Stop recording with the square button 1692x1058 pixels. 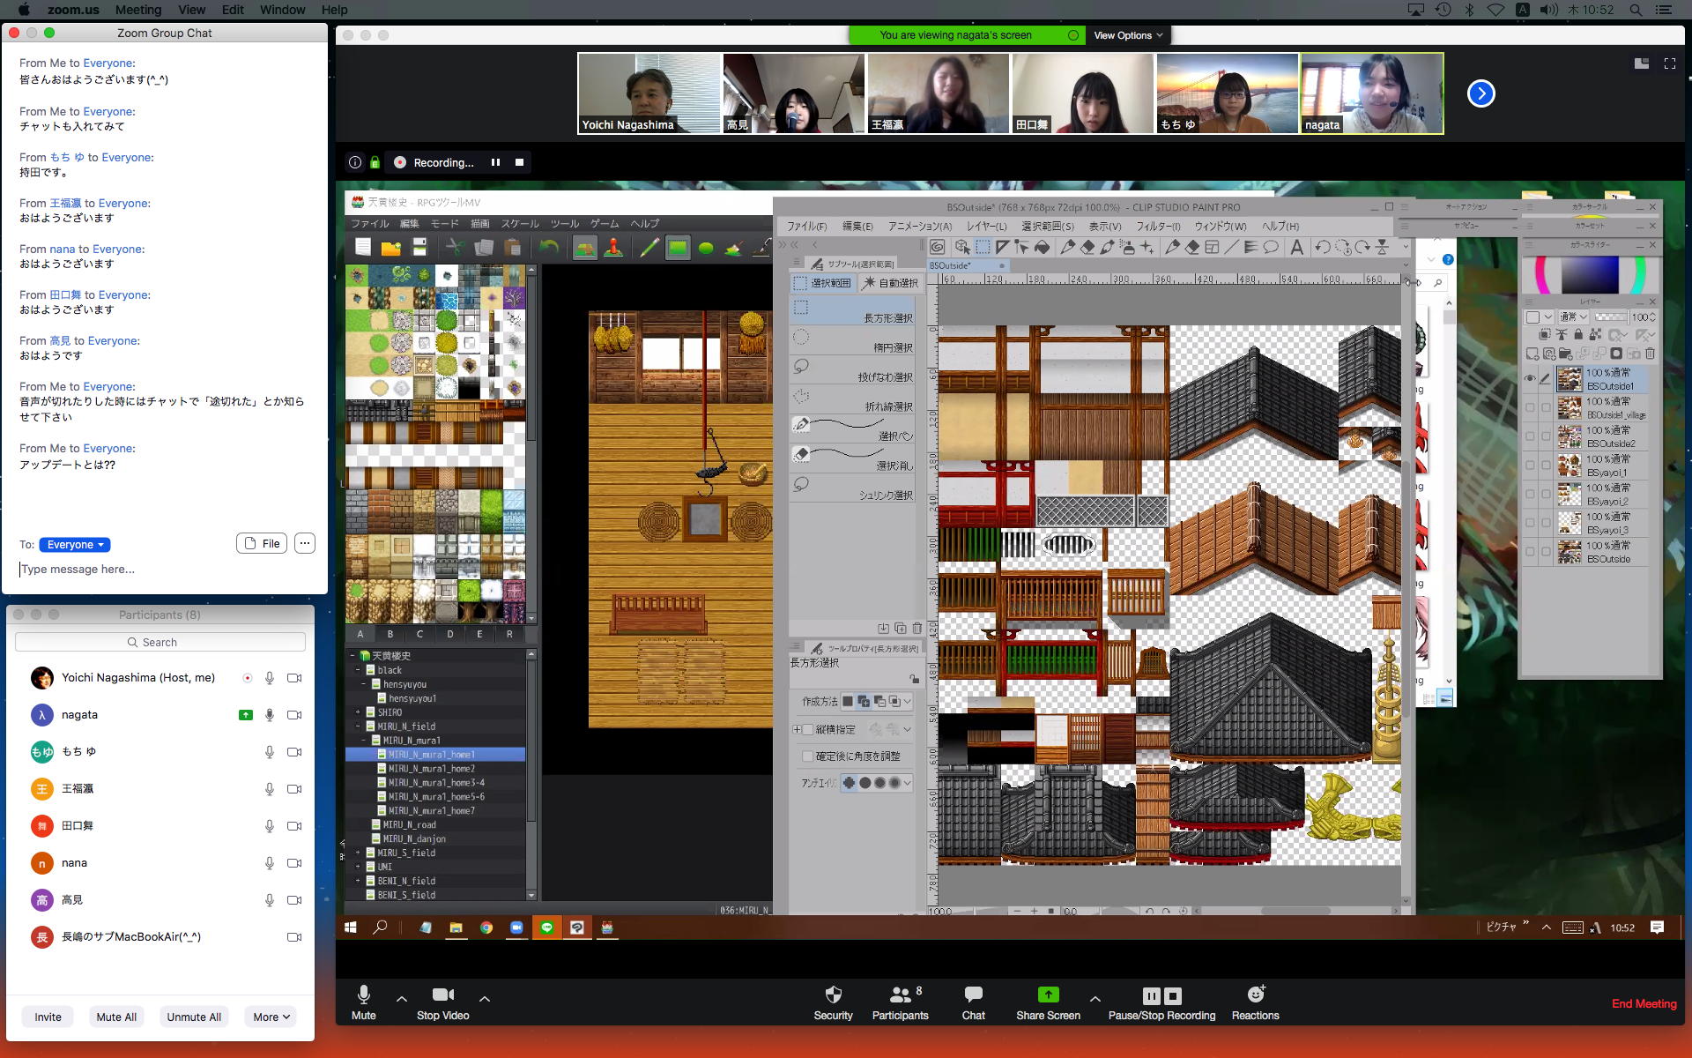[519, 162]
